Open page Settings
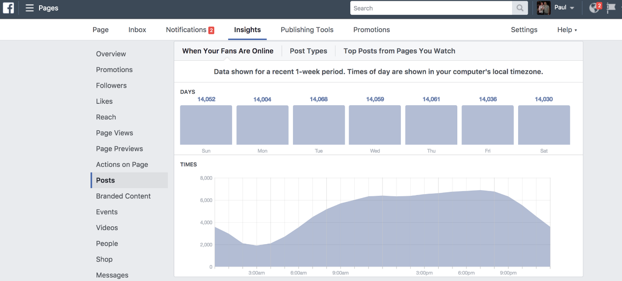622x281 pixels. pos(524,30)
